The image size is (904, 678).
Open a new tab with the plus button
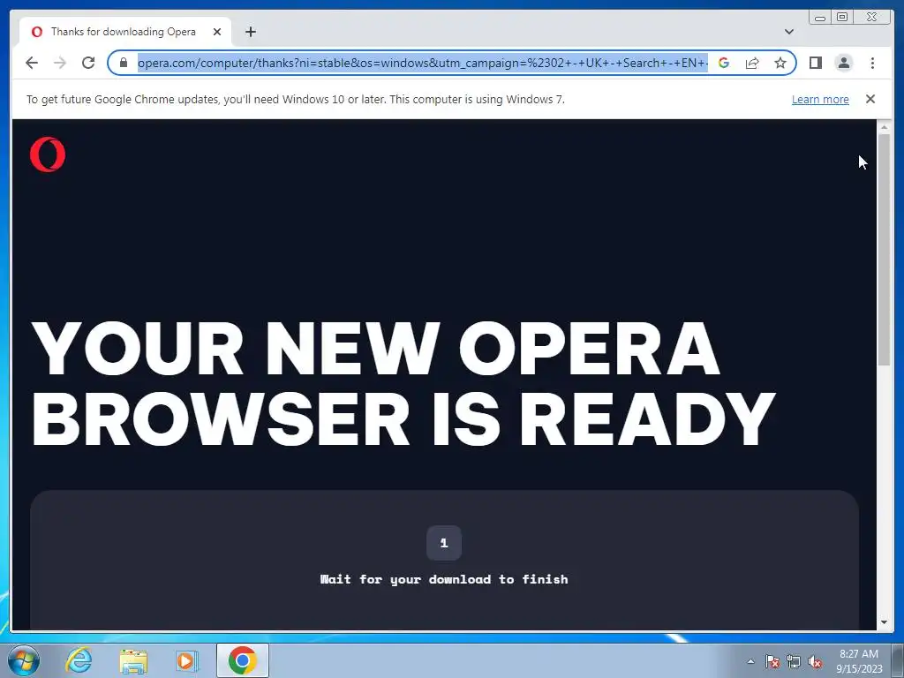click(x=250, y=32)
